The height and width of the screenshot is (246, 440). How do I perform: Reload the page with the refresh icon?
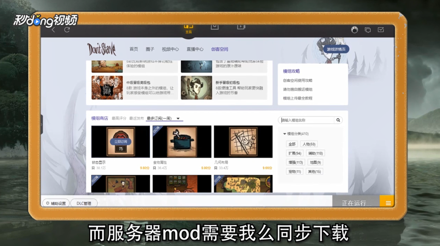67,29
